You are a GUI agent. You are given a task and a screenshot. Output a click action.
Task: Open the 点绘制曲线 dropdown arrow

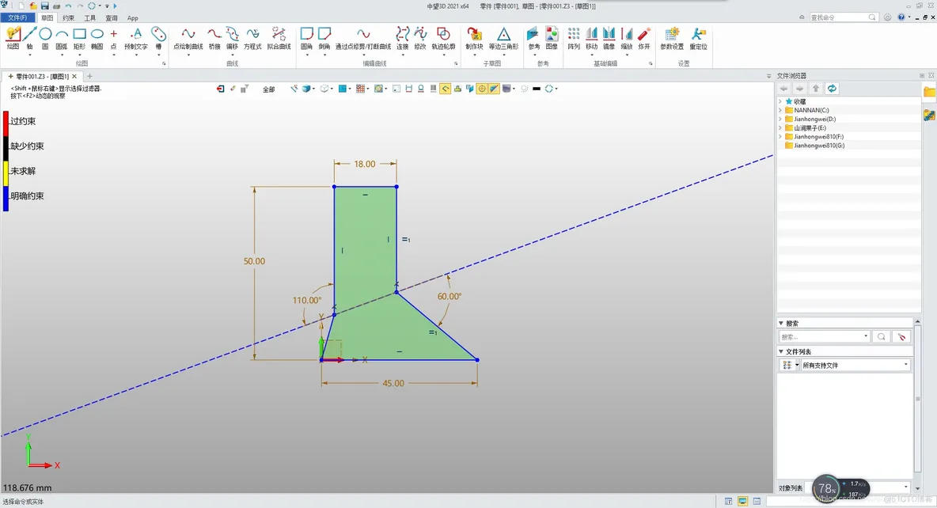tap(188, 55)
